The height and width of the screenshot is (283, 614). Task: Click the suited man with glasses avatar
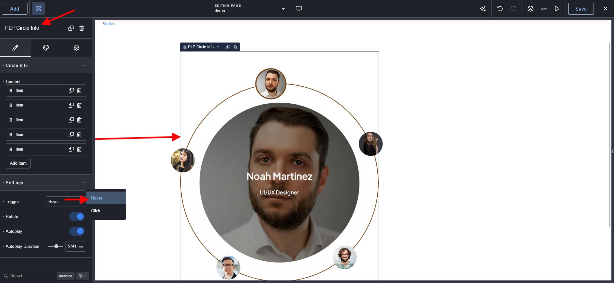pos(228,267)
